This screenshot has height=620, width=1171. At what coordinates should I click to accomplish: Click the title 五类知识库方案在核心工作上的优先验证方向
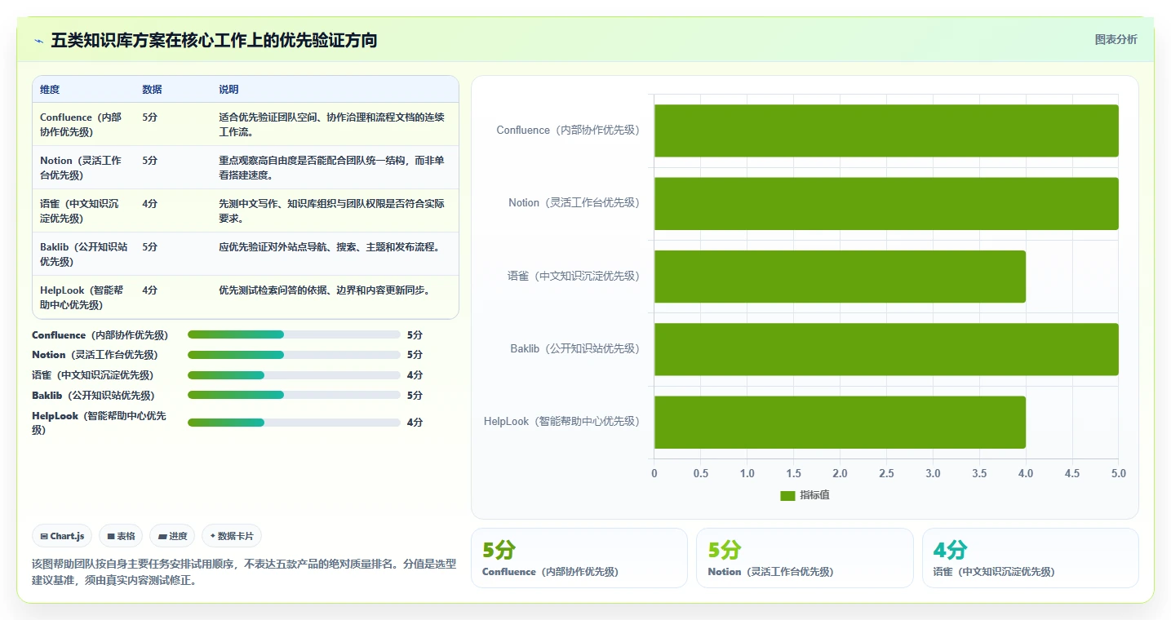(214, 41)
